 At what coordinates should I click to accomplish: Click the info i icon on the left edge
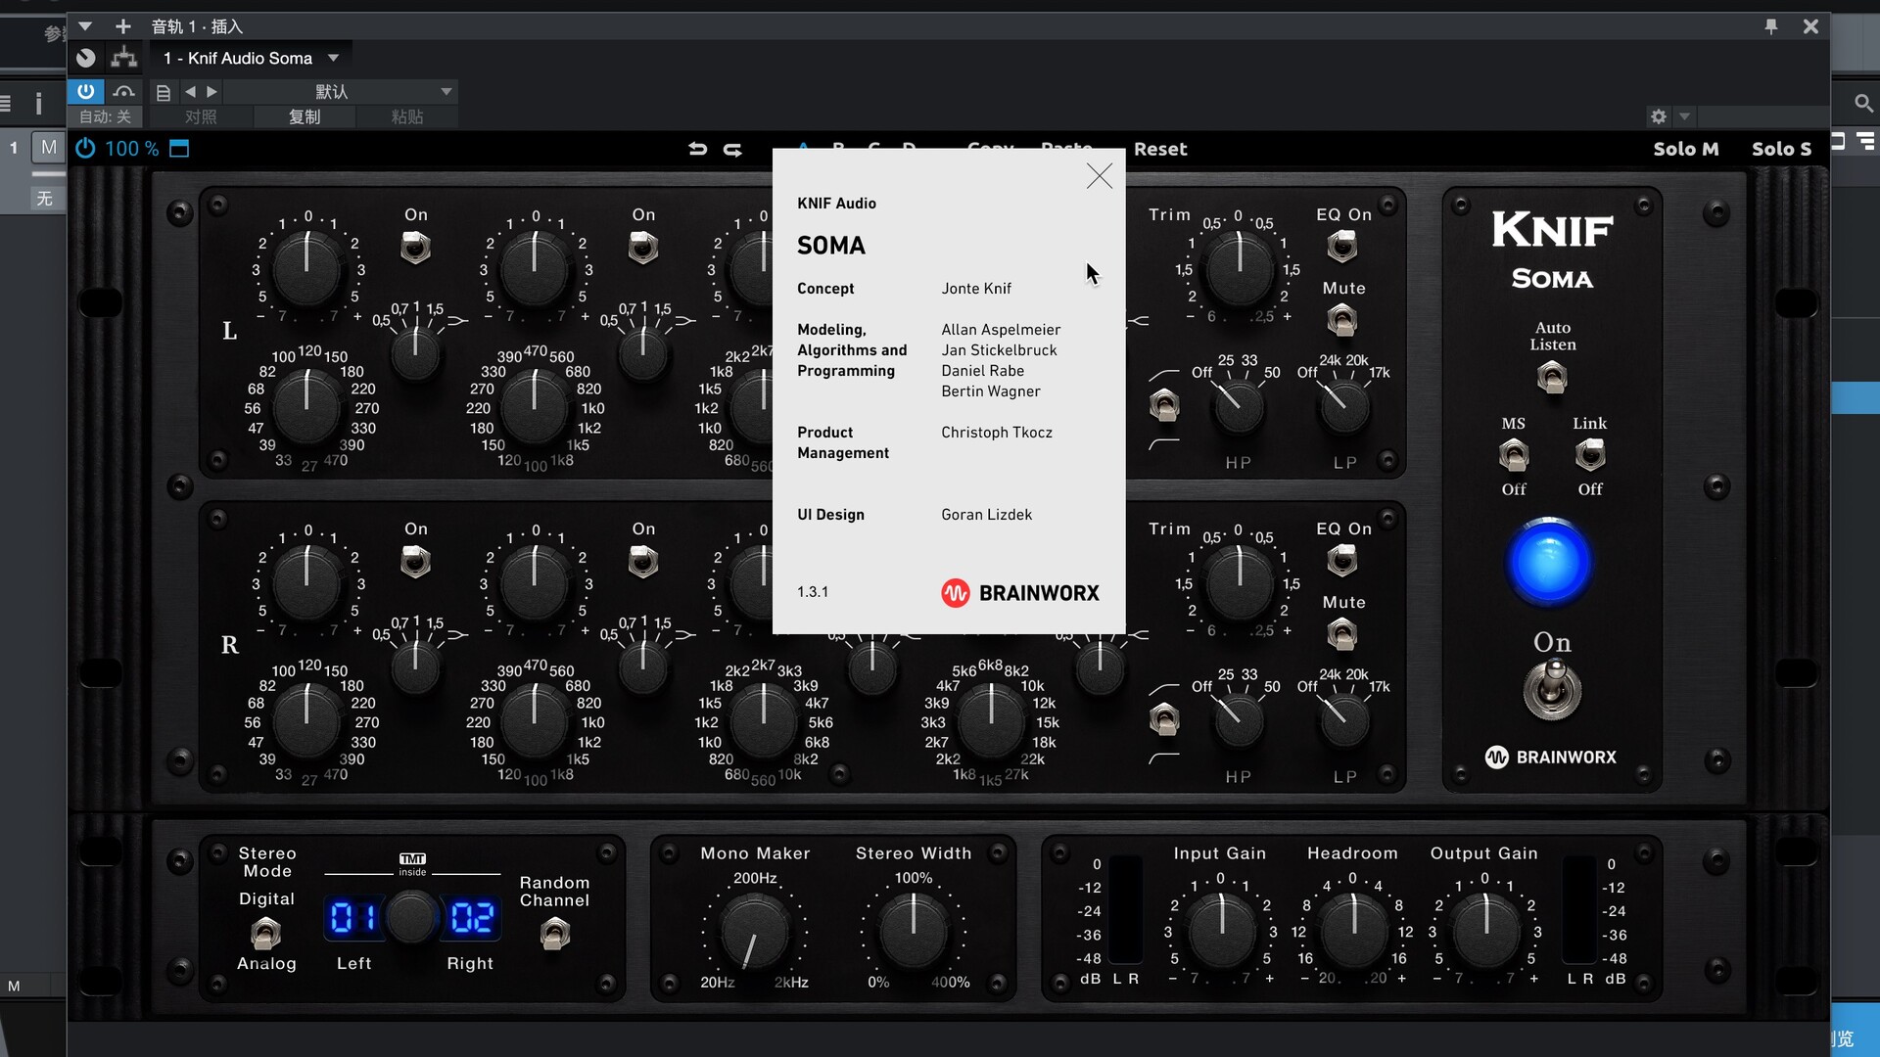39,103
